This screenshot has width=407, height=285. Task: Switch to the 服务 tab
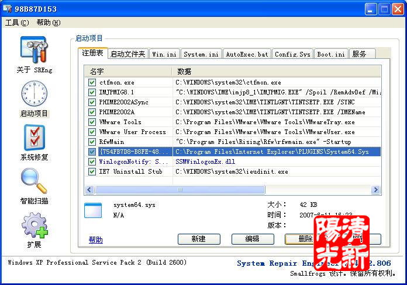(362, 54)
